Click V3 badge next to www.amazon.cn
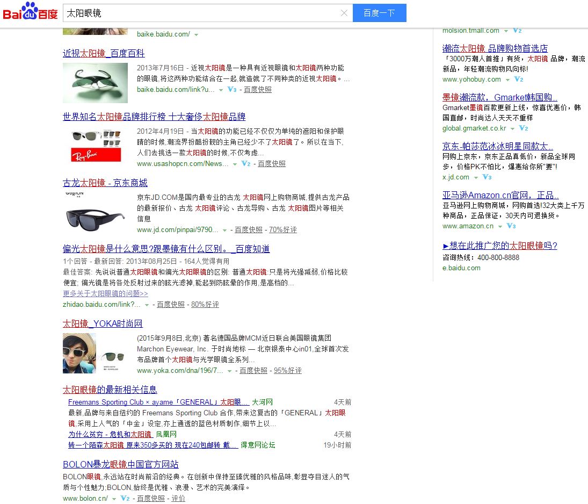588x504 pixels. pos(511,226)
